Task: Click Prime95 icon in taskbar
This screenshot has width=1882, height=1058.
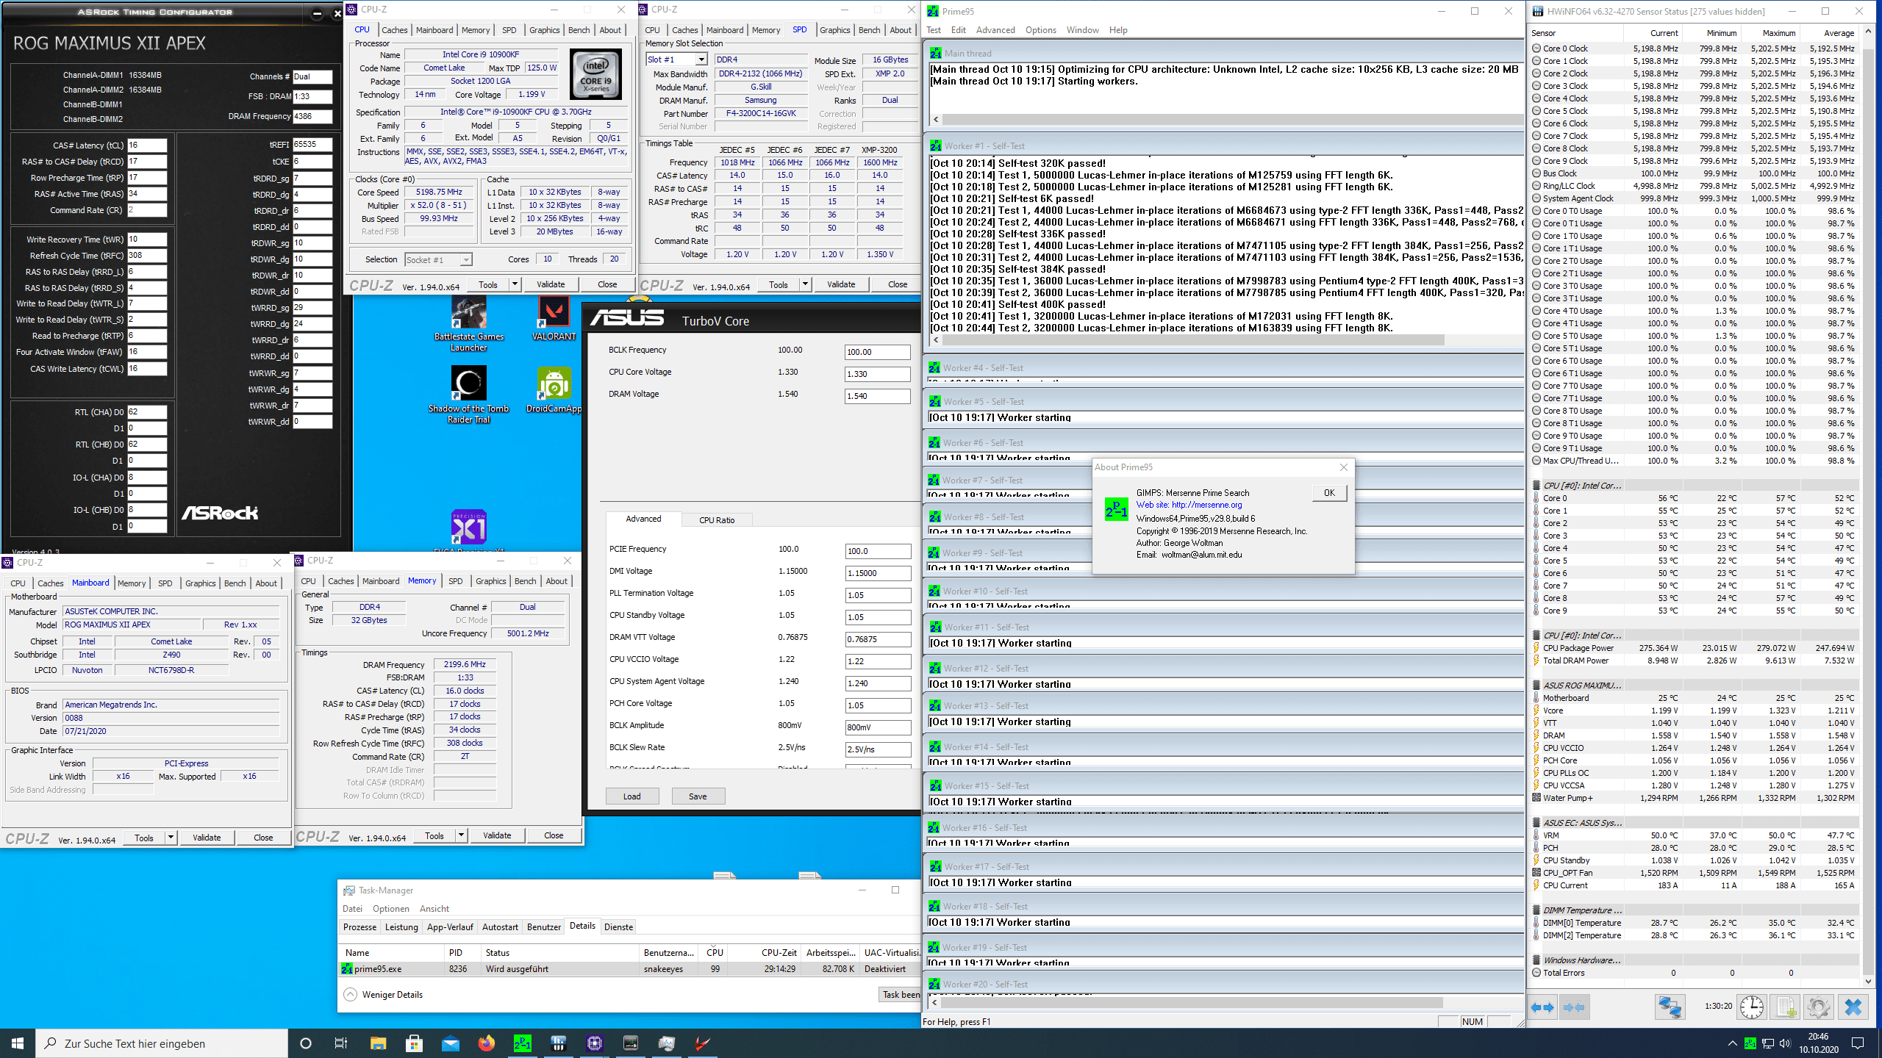Action: [522, 1043]
